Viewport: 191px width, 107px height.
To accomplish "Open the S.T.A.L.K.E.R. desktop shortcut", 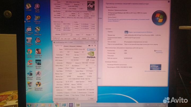I will click(38, 86).
